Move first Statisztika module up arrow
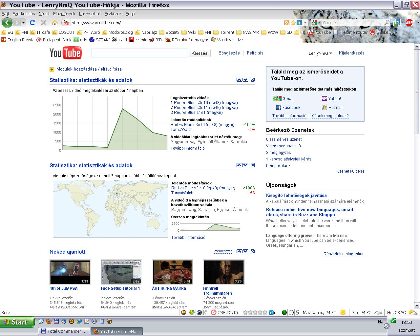 (239, 80)
